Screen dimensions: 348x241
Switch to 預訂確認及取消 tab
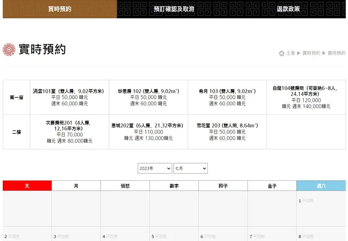pos(174,9)
